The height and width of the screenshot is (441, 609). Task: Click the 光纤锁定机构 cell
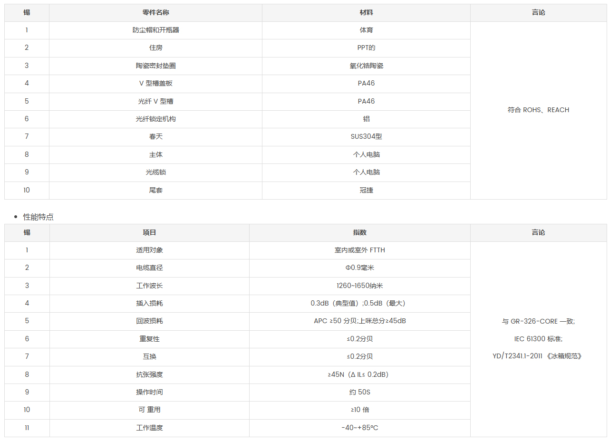tap(155, 119)
